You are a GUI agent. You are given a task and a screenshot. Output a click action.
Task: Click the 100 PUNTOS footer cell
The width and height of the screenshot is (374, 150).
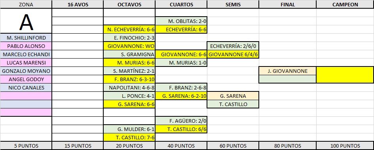pyautogui.click(x=345, y=146)
